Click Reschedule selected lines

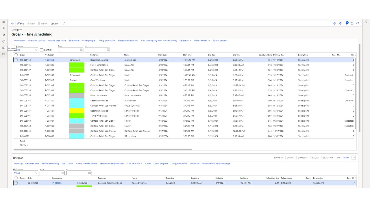coord(112,164)
